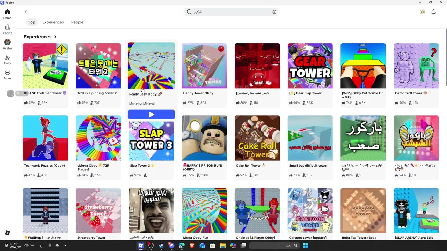Open Cartoon tower [update] thumbnail
This screenshot has height=251, width=447.
310,211
